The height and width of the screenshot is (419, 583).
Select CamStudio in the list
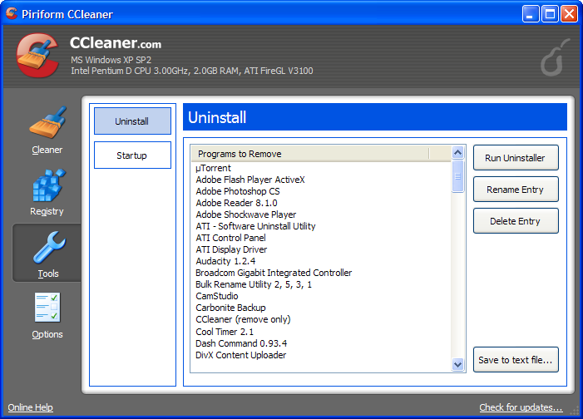[217, 296]
